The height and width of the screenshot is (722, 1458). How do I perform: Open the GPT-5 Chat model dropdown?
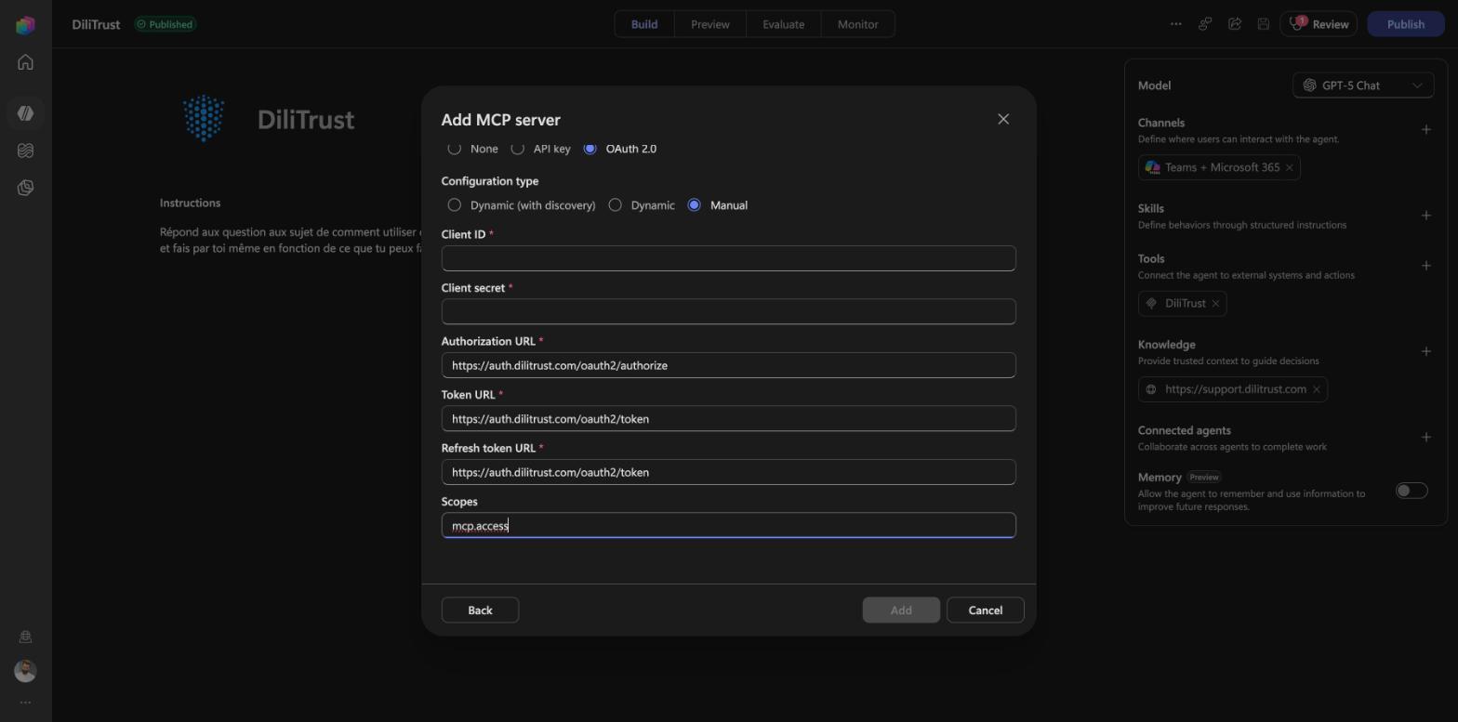[x=1363, y=85]
